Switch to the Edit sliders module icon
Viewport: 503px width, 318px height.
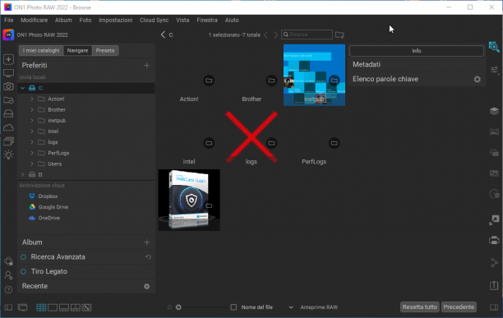[494, 70]
